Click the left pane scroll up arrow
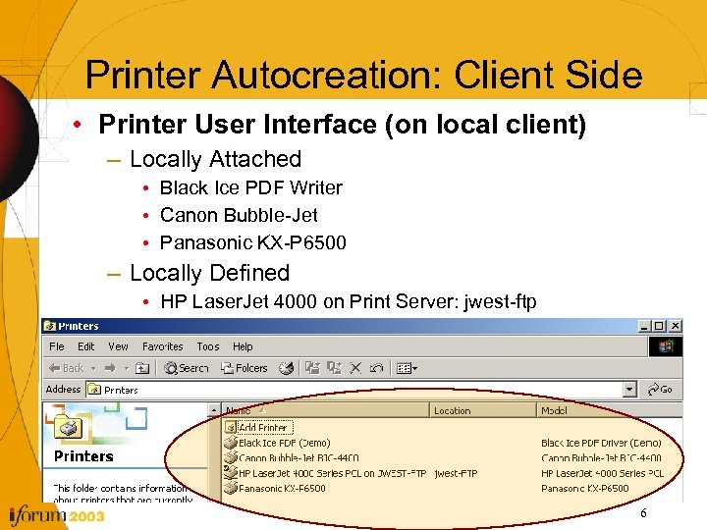 [x=214, y=410]
